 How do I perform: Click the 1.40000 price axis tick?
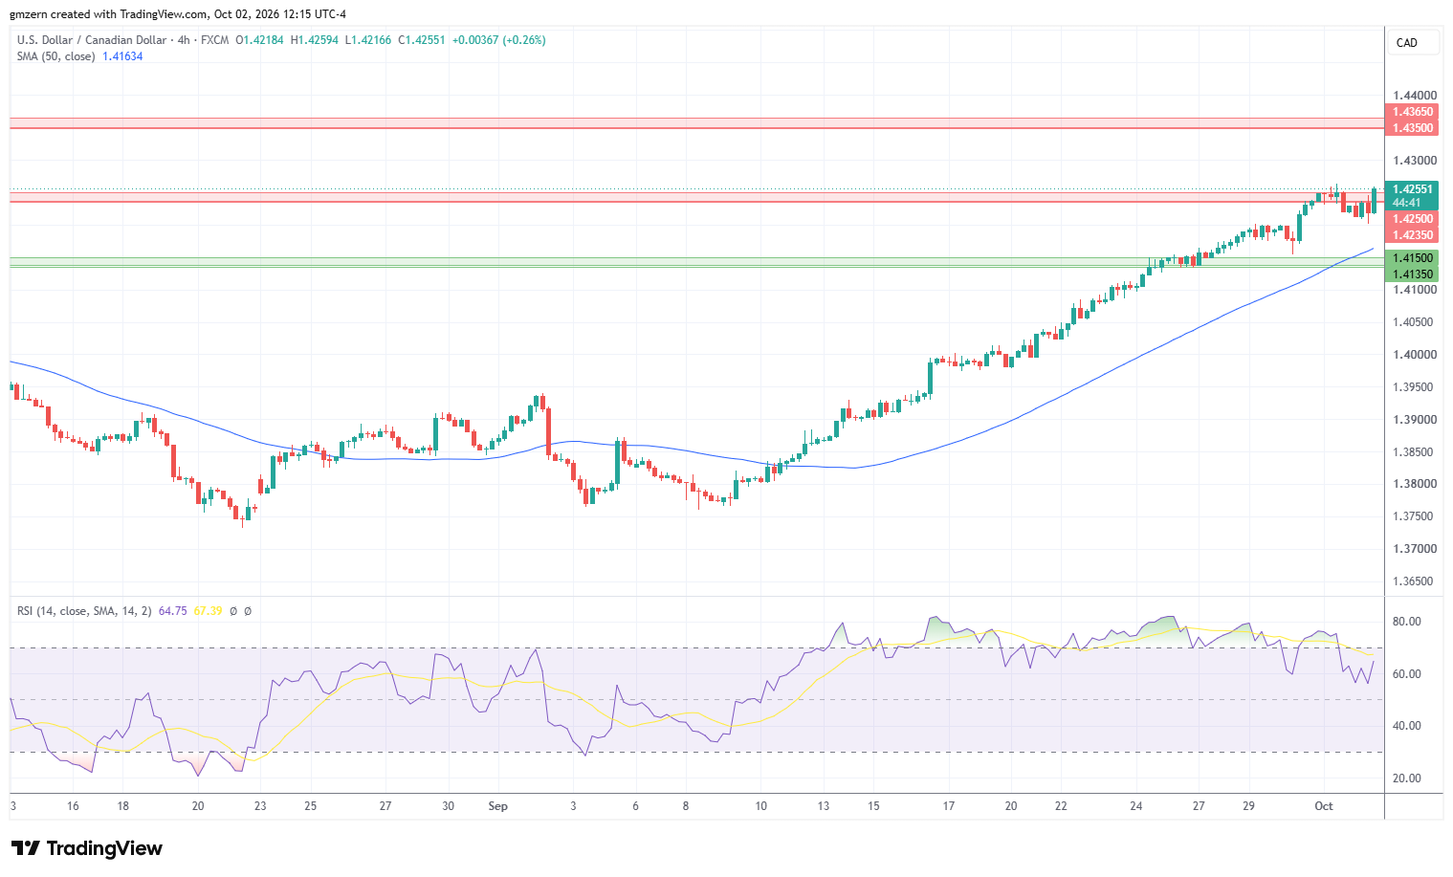point(1414,355)
